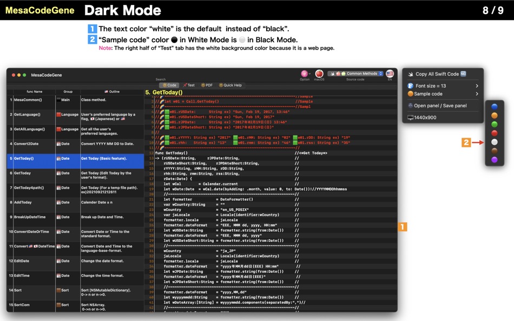Pick the brown sample code color

495,151
